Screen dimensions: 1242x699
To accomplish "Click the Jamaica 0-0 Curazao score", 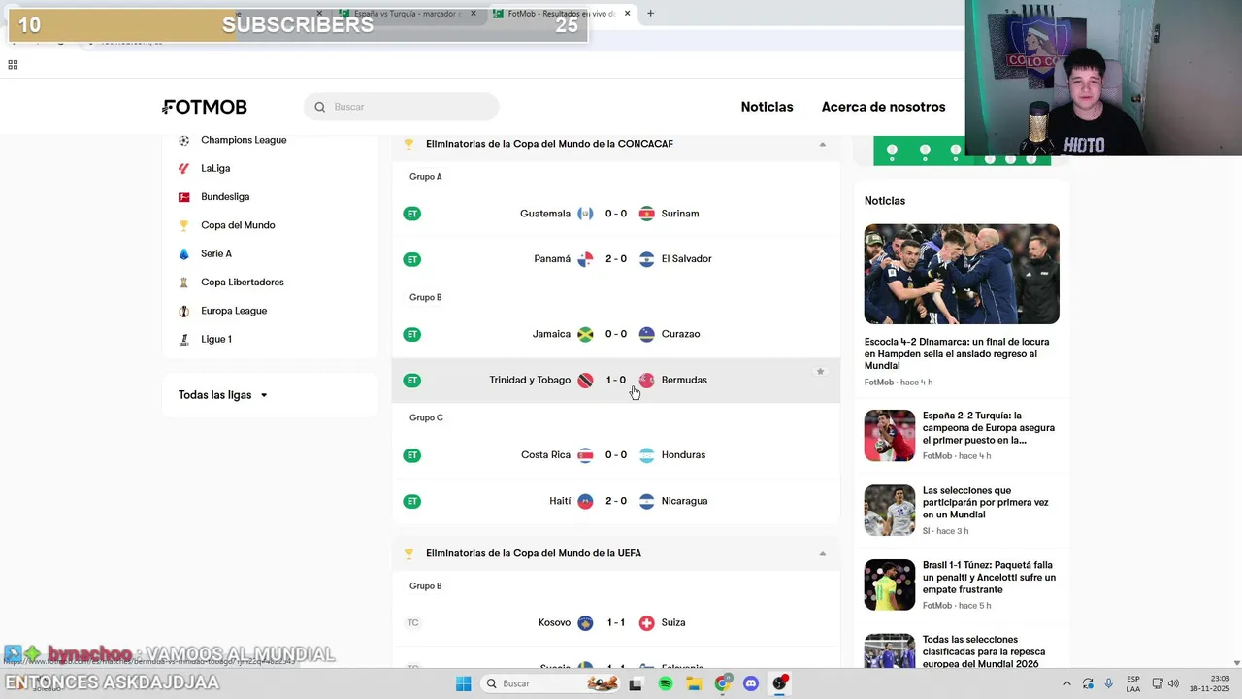I will [x=616, y=334].
